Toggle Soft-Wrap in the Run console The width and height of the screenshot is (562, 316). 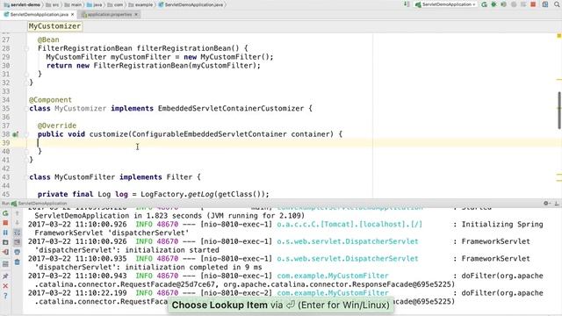point(17,233)
